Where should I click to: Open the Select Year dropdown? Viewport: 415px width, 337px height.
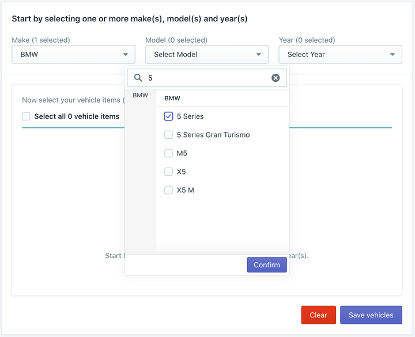341,54
